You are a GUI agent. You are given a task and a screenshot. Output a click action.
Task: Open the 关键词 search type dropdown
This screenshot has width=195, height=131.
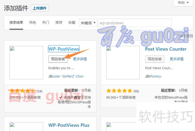(x=88, y=23)
